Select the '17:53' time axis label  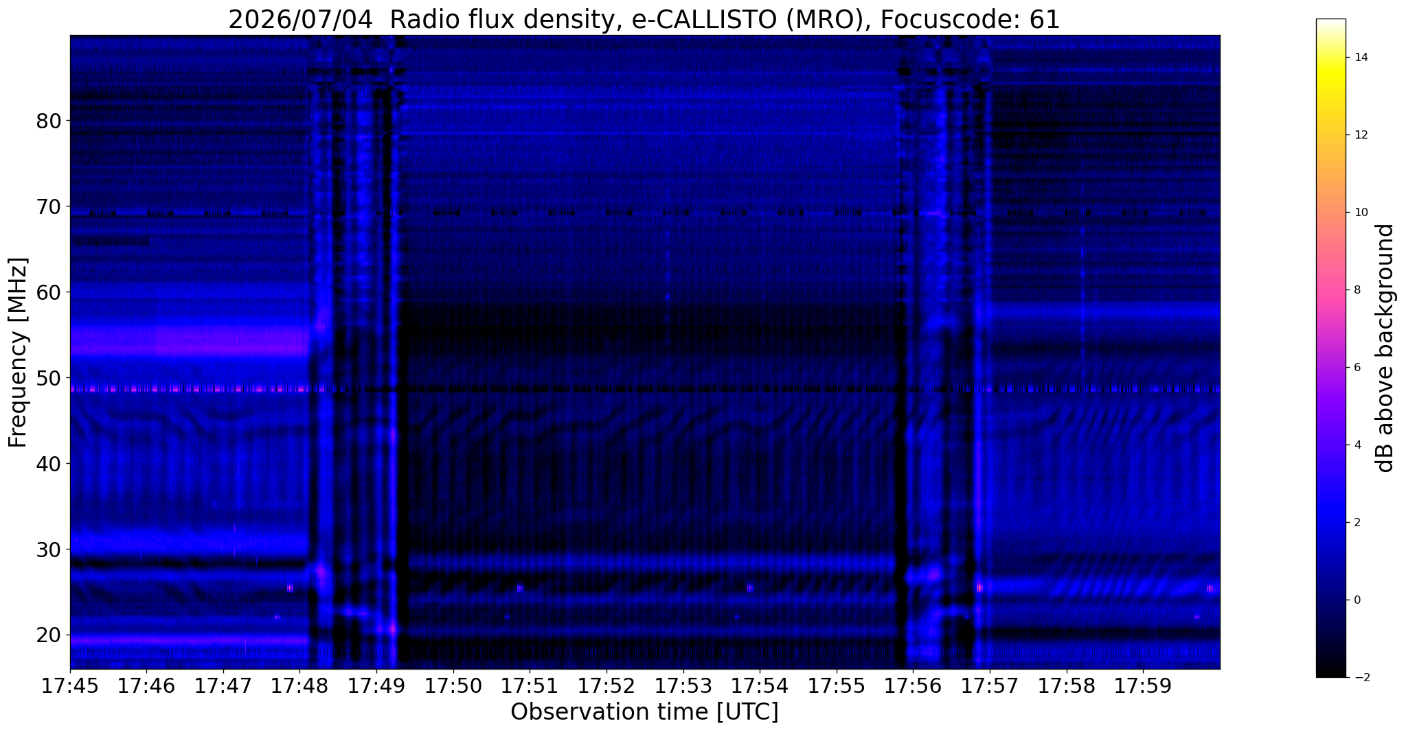683,687
